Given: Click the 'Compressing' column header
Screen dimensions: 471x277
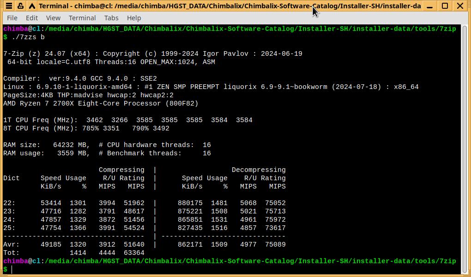Looking at the screenshot, I should point(121,170).
